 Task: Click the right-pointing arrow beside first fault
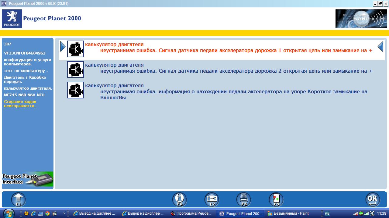(x=63, y=47)
